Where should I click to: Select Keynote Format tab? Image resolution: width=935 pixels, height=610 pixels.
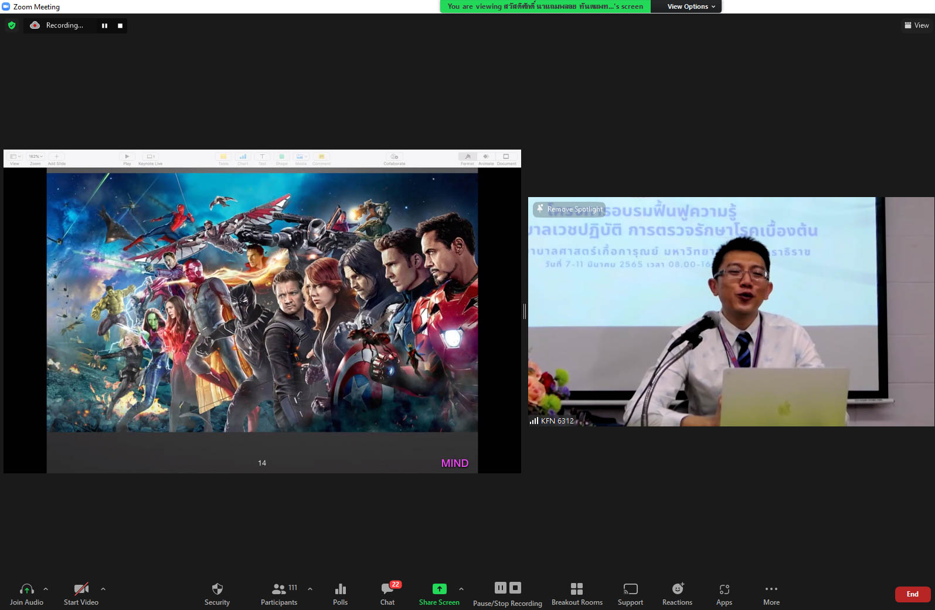click(x=467, y=157)
